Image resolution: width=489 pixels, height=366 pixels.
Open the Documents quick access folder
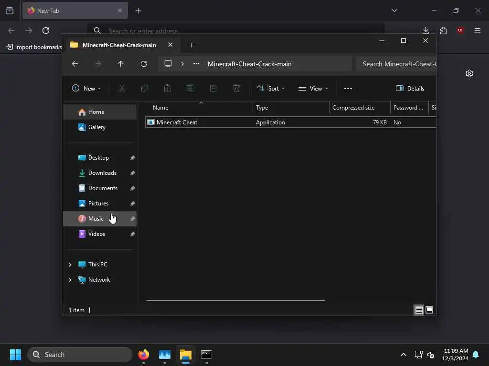point(100,188)
